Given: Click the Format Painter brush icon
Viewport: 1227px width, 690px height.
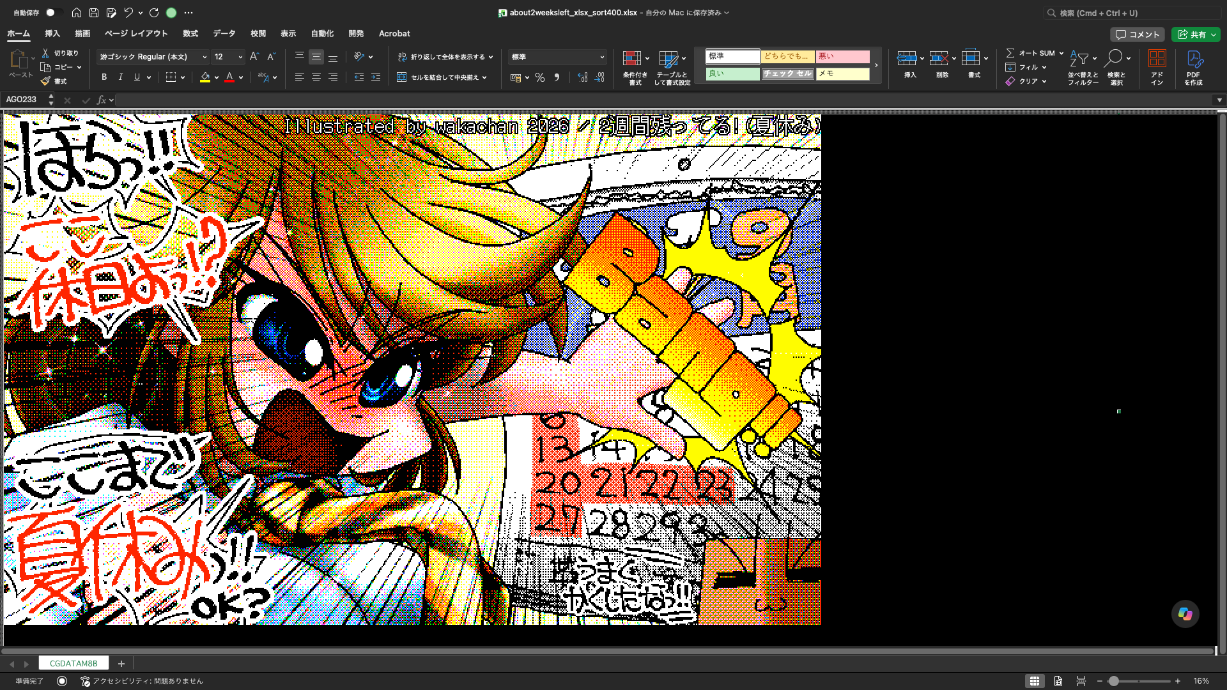Looking at the screenshot, I should click(45, 81).
